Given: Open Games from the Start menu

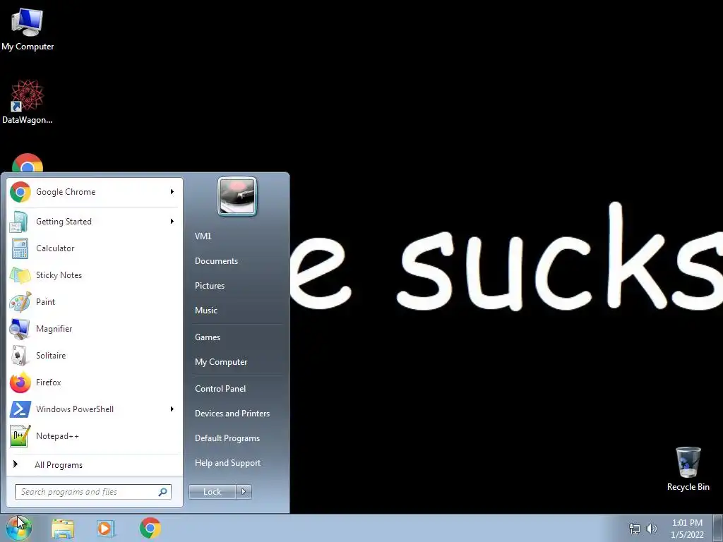Looking at the screenshot, I should point(208,337).
